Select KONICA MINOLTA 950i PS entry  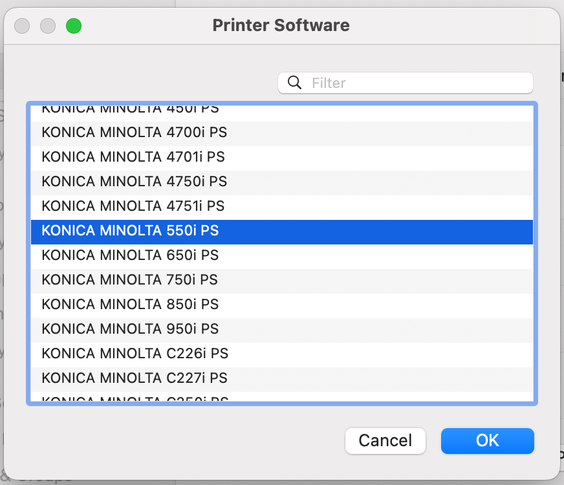click(281, 329)
